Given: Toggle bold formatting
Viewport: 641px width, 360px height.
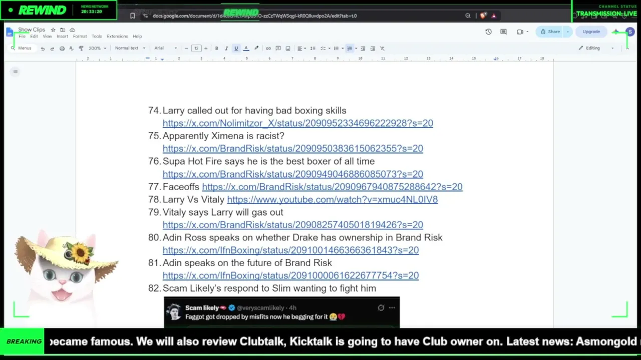Looking at the screenshot, I should pyautogui.click(x=216, y=48).
